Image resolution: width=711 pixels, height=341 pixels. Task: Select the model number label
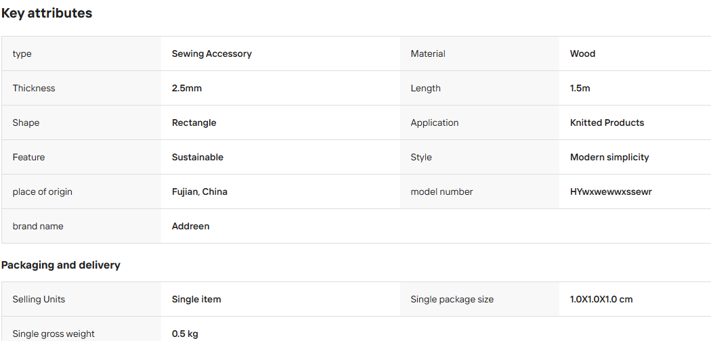pos(441,191)
